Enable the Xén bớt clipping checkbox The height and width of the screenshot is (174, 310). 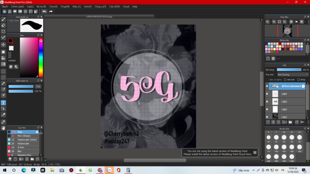(285, 80)
